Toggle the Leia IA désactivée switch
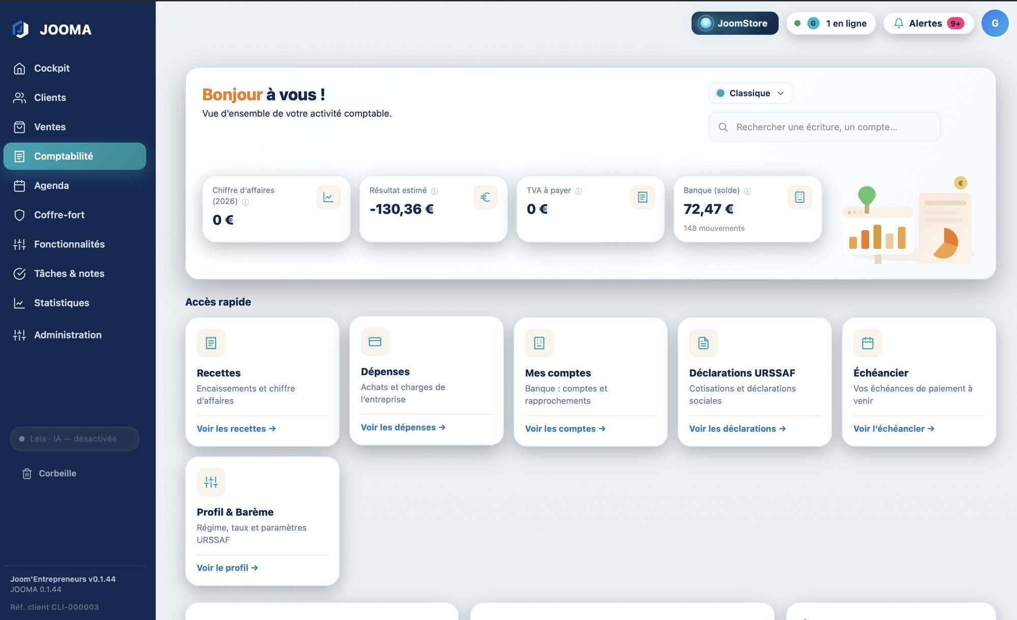Screen dimensions: 1017x620 pyautogui.click(x=75, y=439)
